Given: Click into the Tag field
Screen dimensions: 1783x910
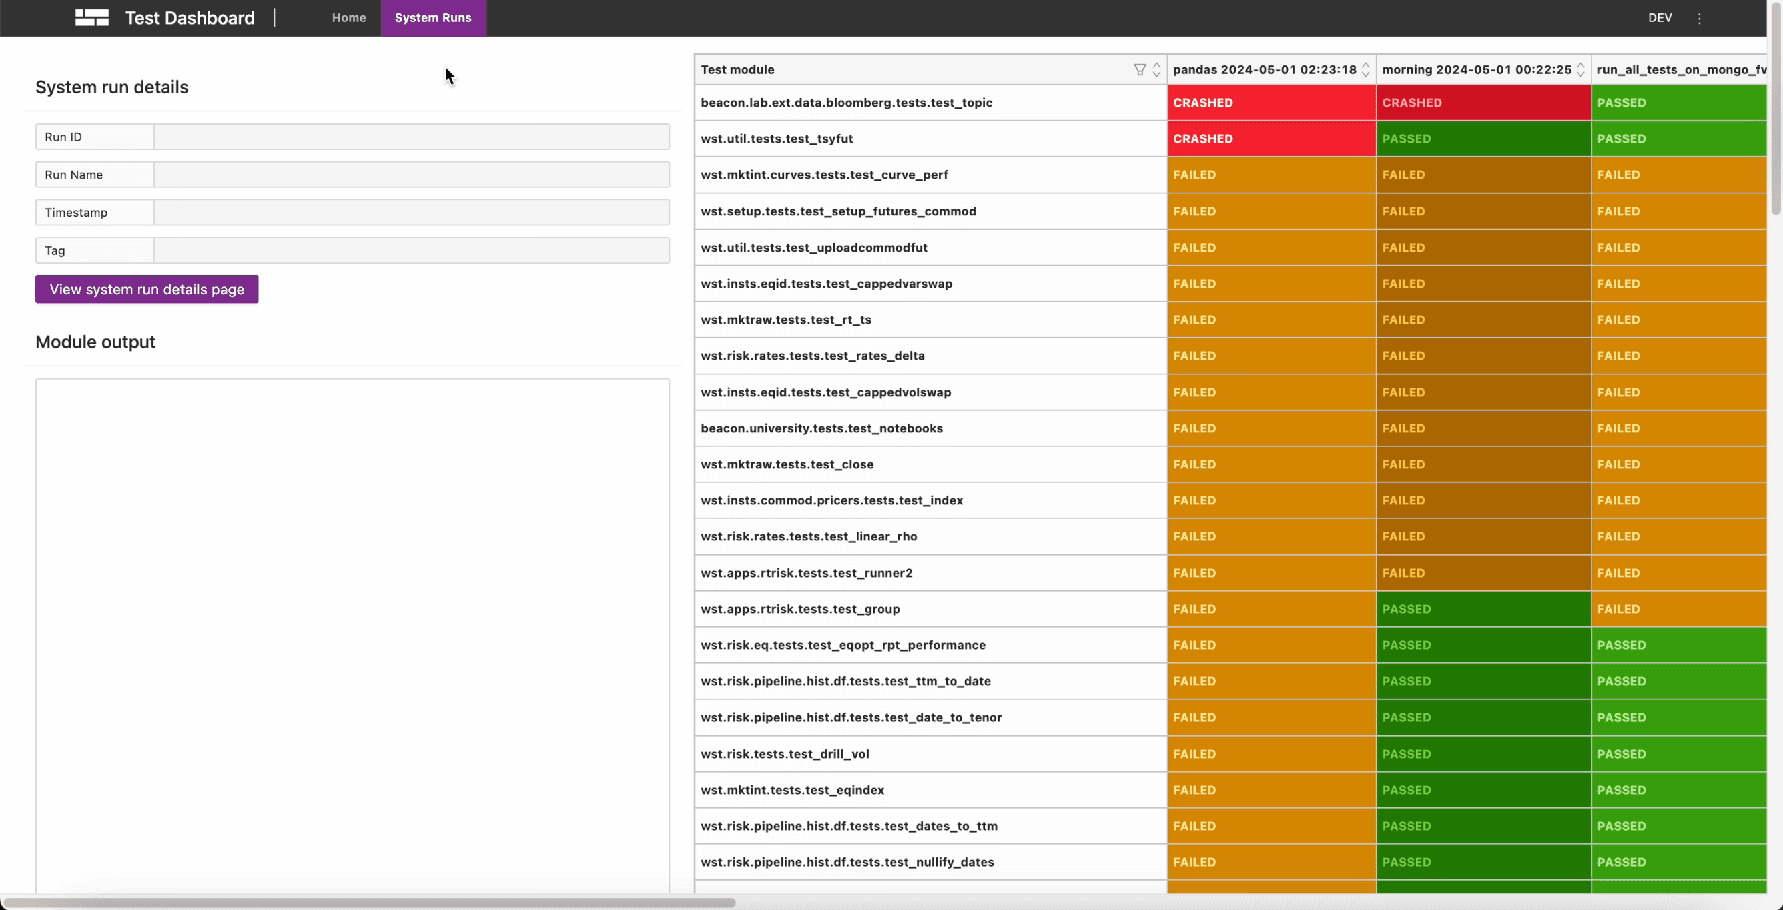Looking at the screenshot, I should pyautogui.click(x=411, y=250).
